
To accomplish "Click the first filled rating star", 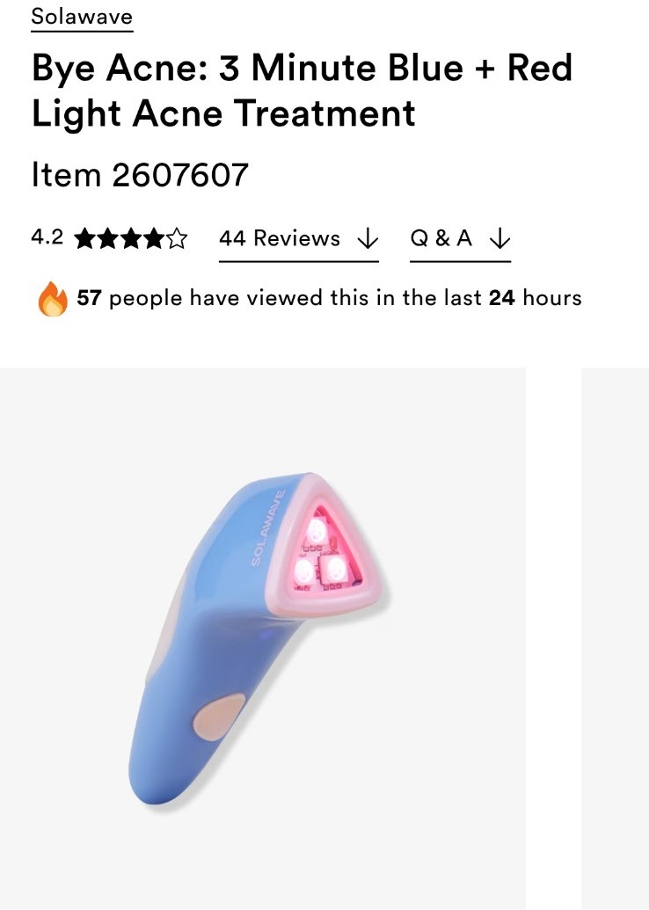I will [86, 238].
